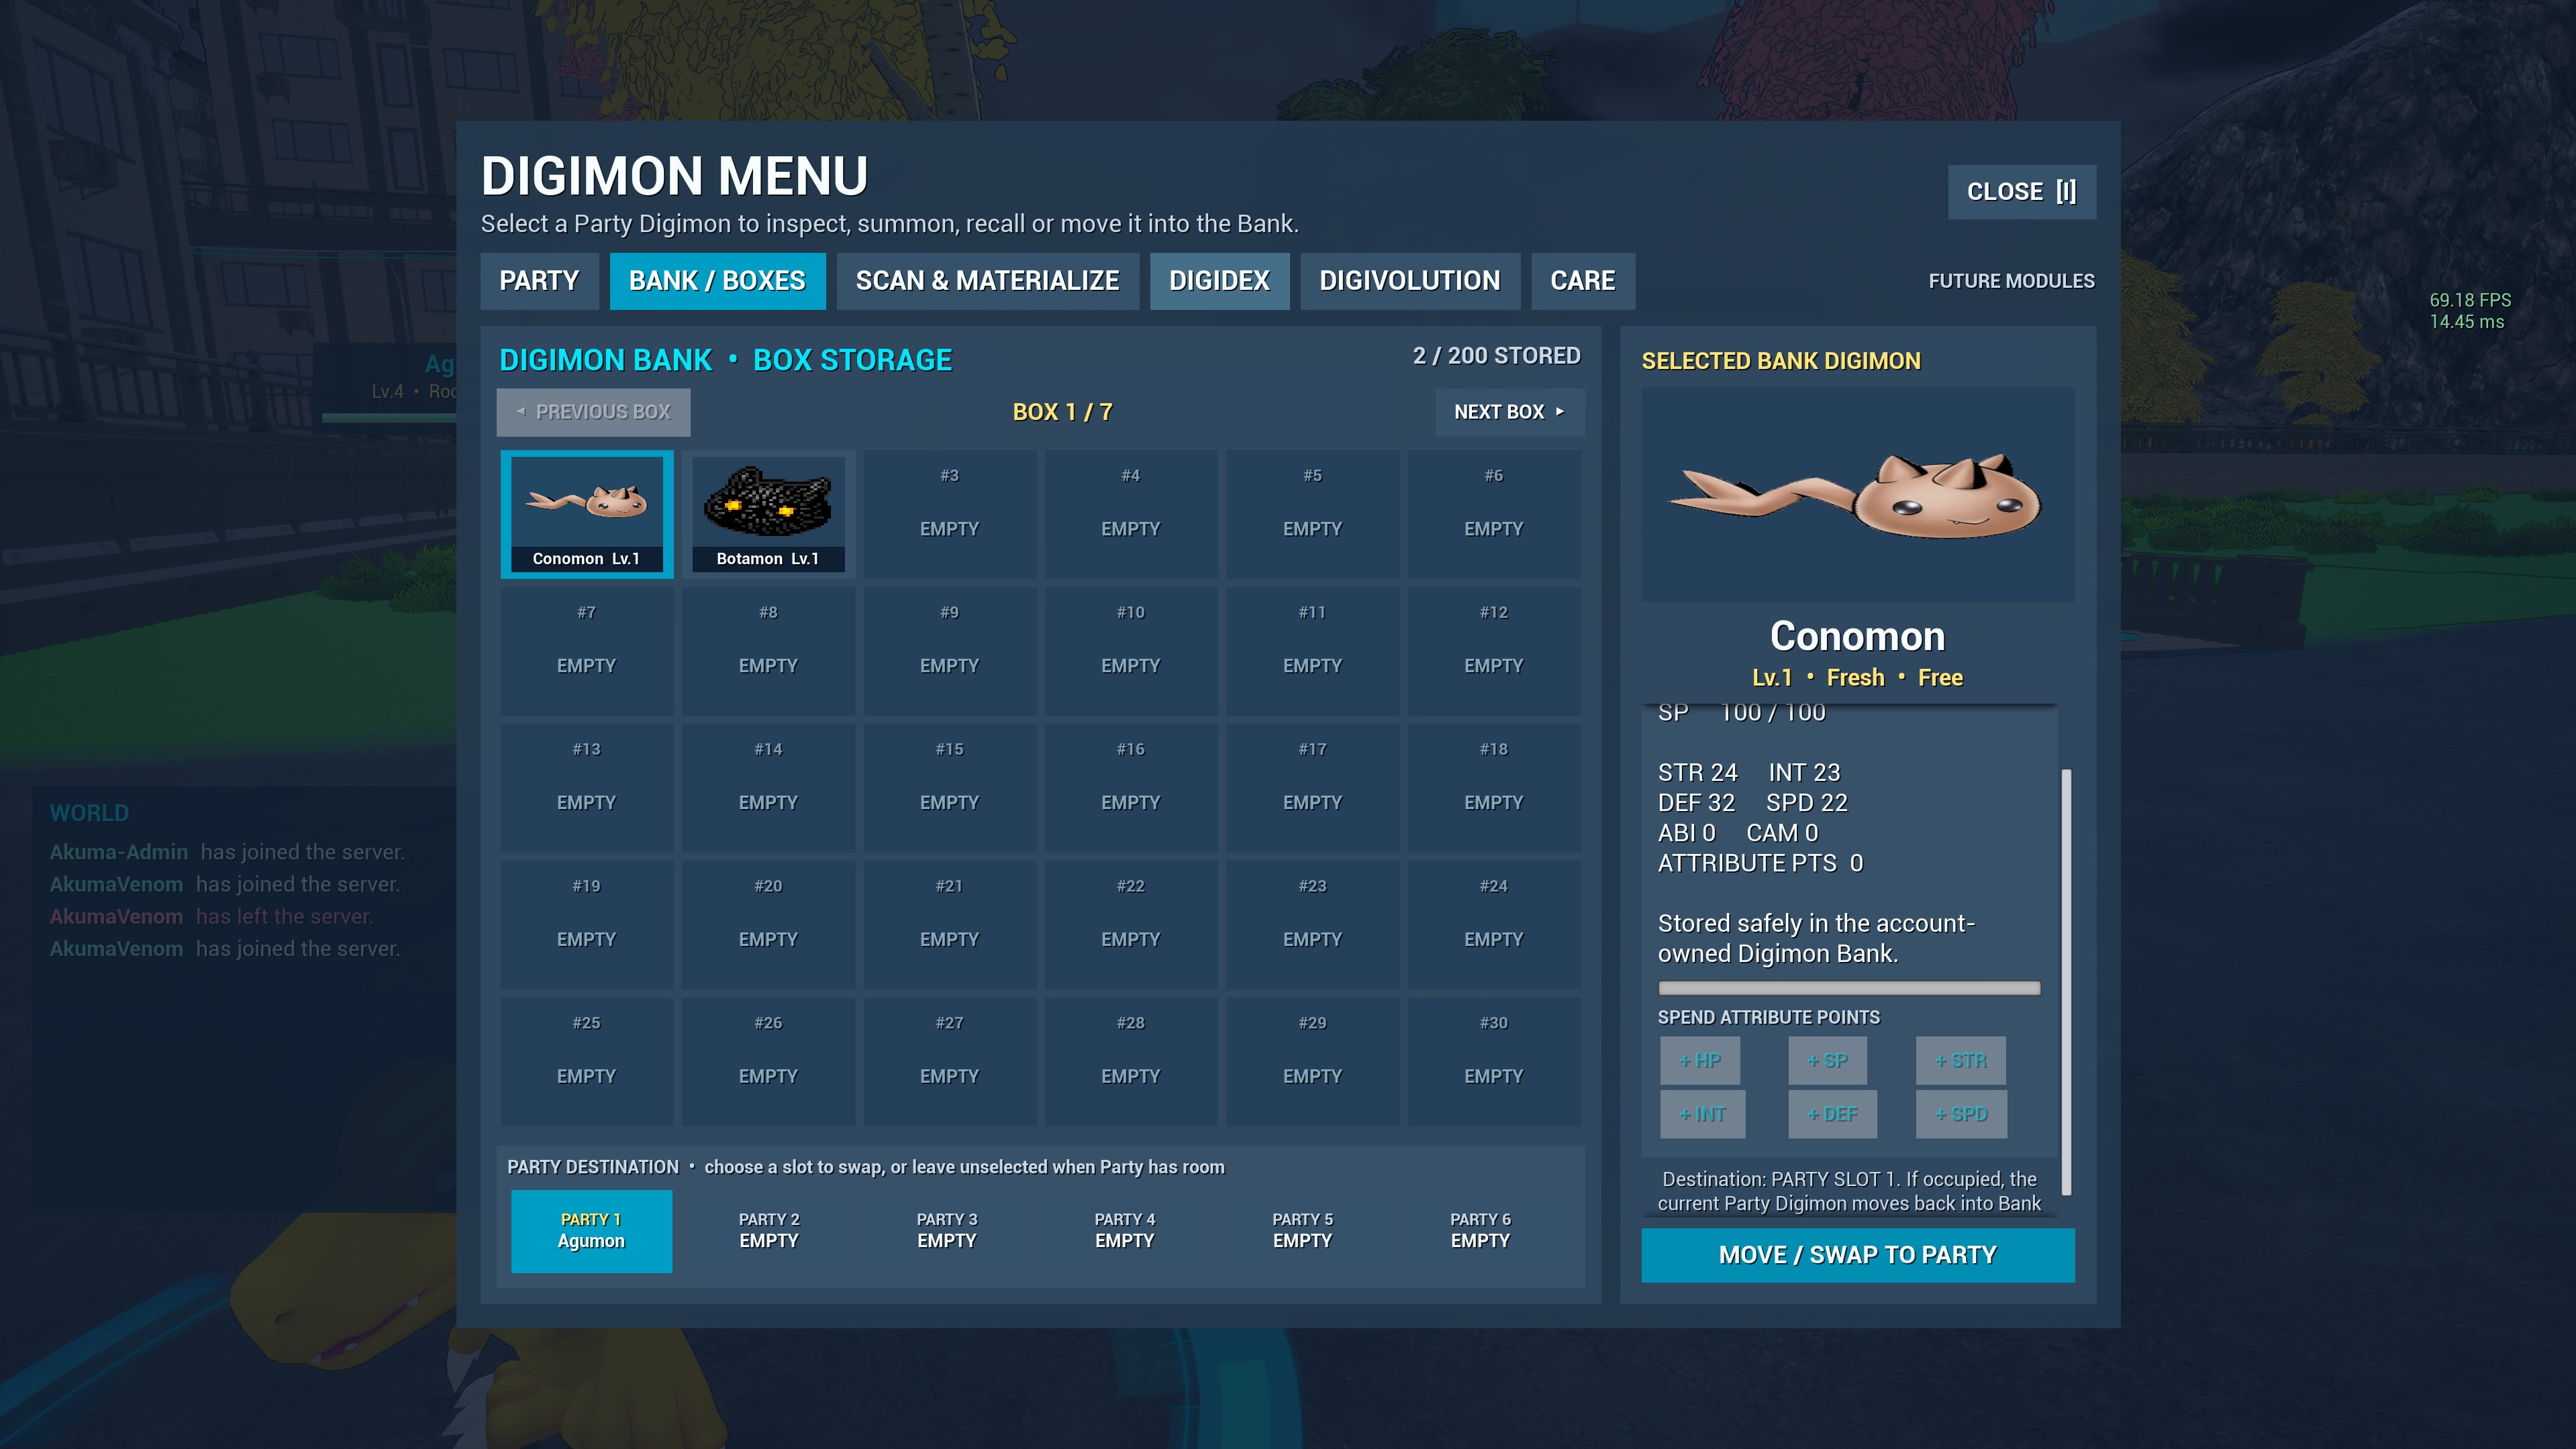Select PARTY 5 EMPTY destination slot

[1302, 1230]
